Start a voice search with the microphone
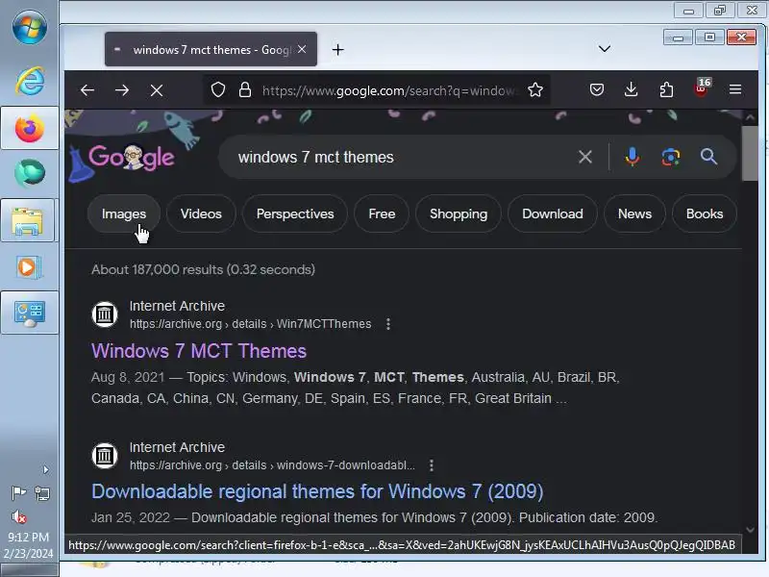Viewport: 769px width, 577px height. [633, 157]
